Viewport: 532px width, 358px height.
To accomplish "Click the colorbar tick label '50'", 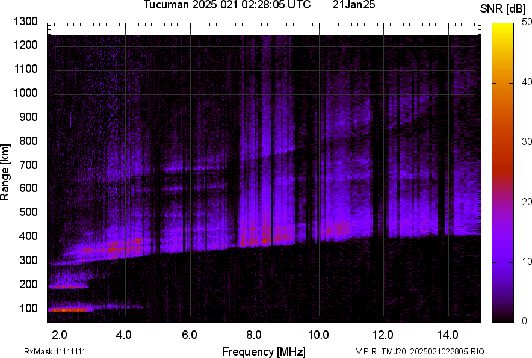I will click(527, 22).
